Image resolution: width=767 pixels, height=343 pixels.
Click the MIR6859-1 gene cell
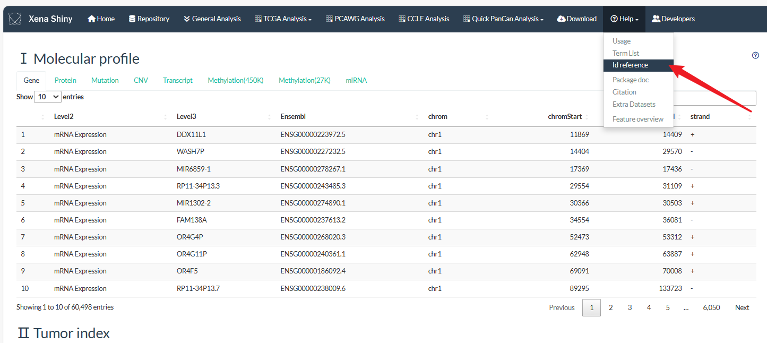tap(194, 169)
